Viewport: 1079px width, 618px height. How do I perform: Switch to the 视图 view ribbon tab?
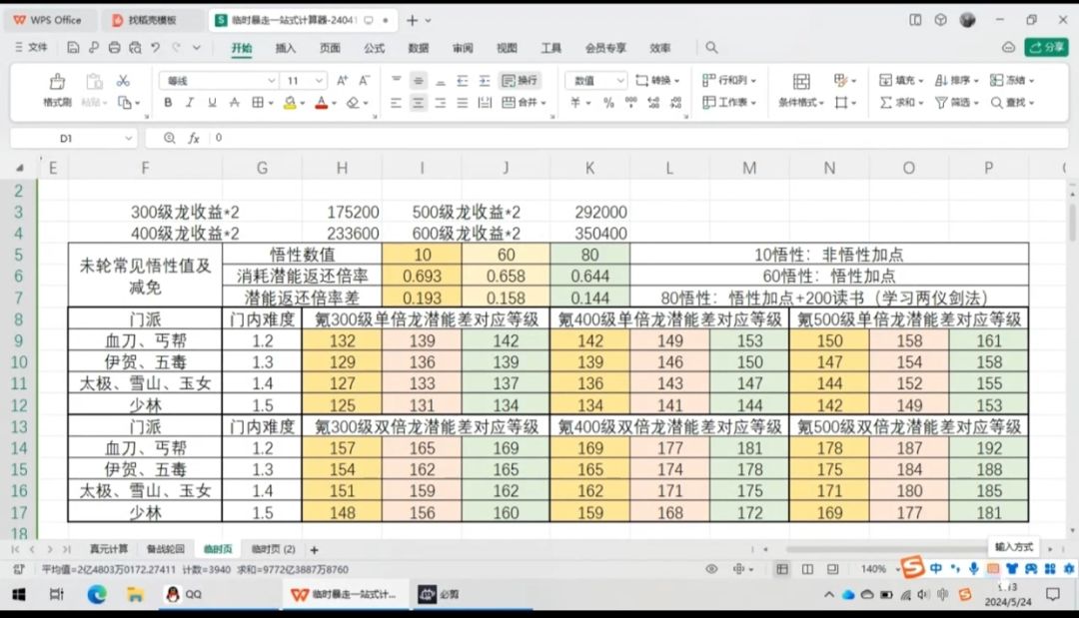pos(507,48)
